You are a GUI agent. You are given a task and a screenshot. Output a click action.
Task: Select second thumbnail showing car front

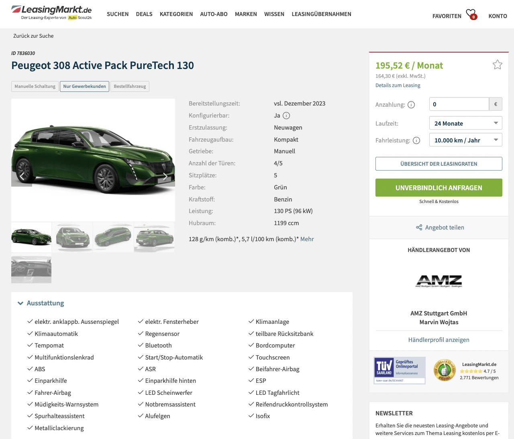[72, 237]
